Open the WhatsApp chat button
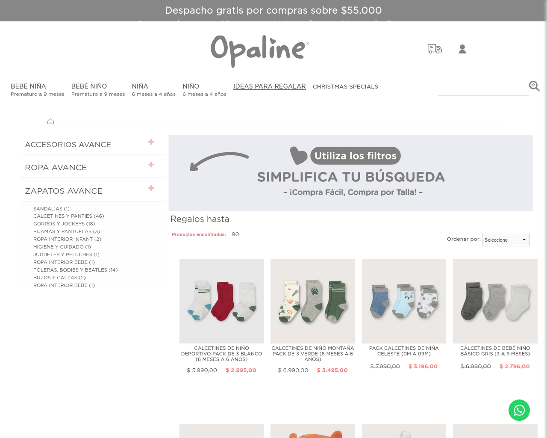The height and width of the screenshot is (438, 547). 519,410
